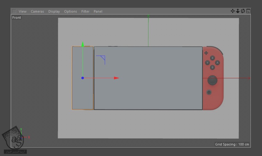262x156 pixels.
Task: Click the Front view label
Action: (x=17, y=18)
